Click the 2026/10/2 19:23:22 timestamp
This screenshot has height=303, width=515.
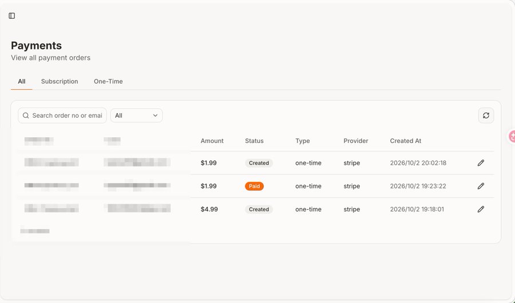point(418,186)
